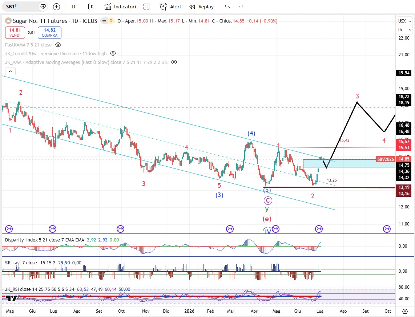Image resolution: width=415 pixels, height=317 pixels.
Task: Open the candlestick chart style menu
Action: click(x=90, y=7)
